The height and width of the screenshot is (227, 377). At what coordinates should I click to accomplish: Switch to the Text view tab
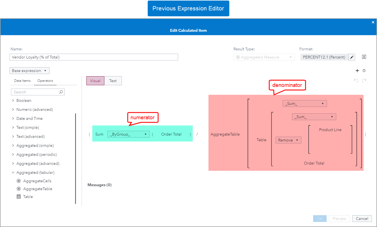[113, 81]
